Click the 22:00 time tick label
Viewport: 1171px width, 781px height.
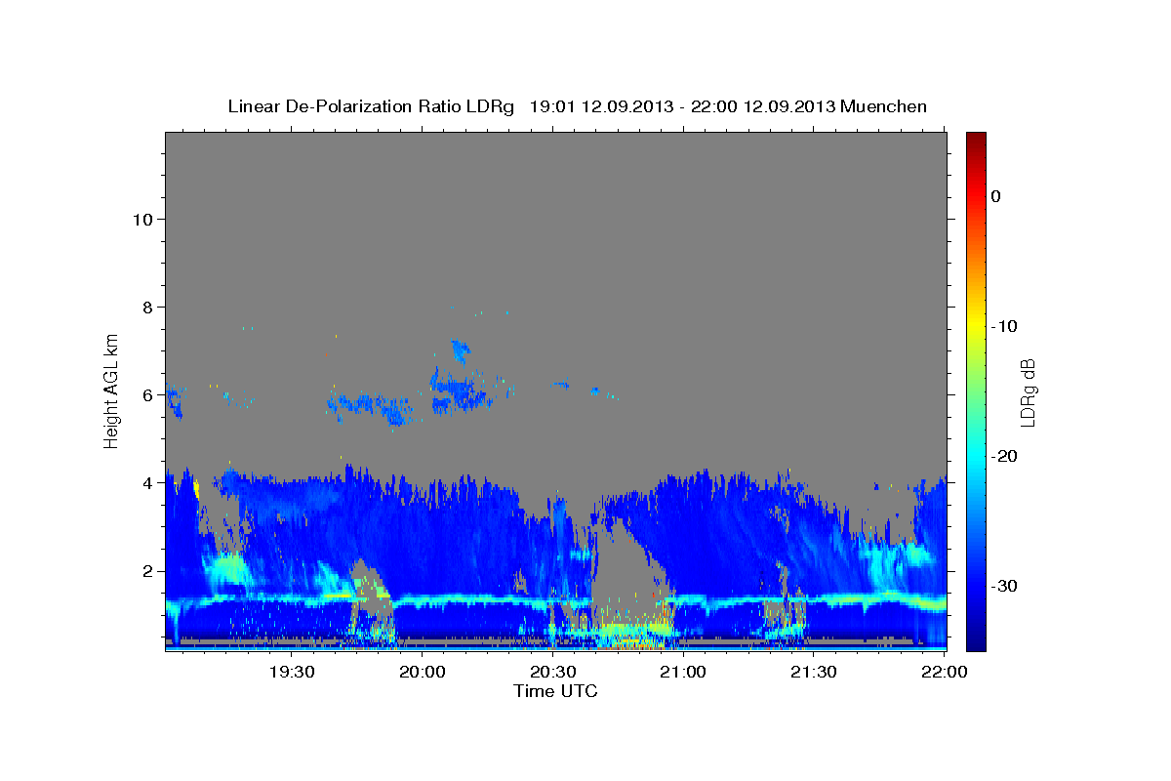coord(945,672)
